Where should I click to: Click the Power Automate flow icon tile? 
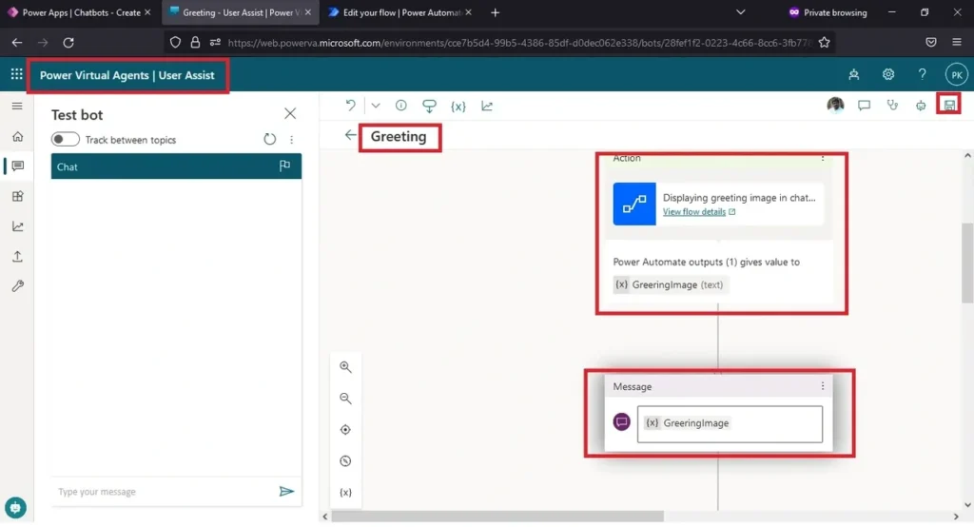(634, 204)
